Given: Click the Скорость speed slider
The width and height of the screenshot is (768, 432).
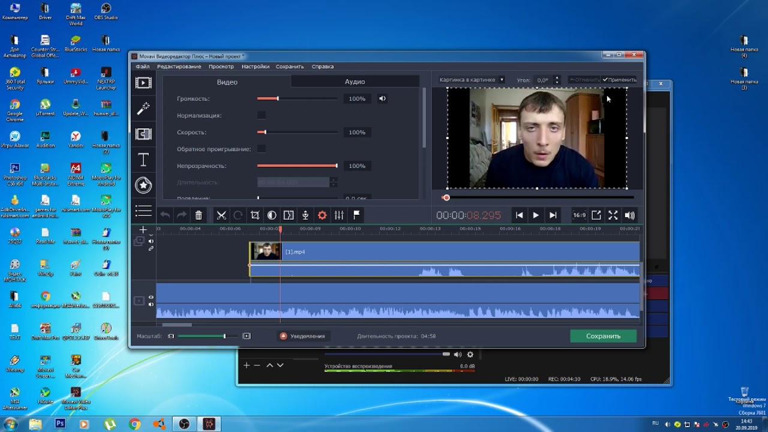Looking at the screenshot, I should coord(297,132).
